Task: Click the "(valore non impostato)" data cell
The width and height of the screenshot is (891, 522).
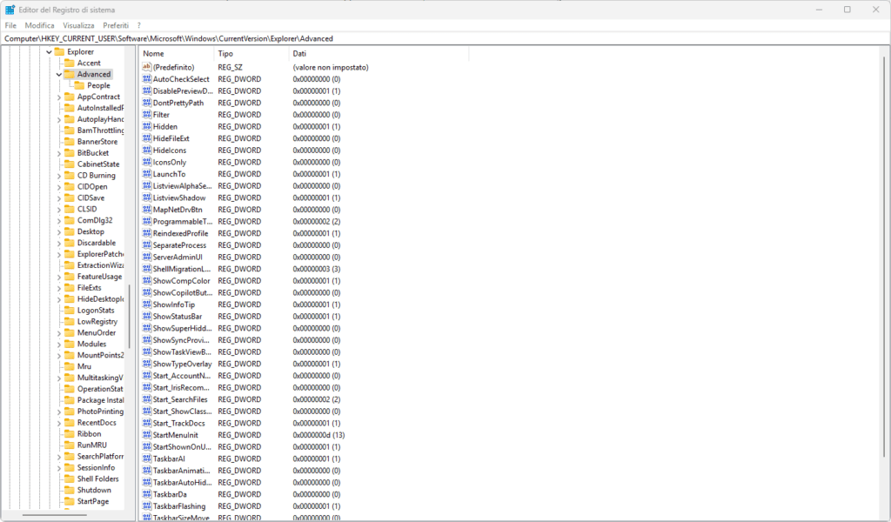Action: point(331,67)
